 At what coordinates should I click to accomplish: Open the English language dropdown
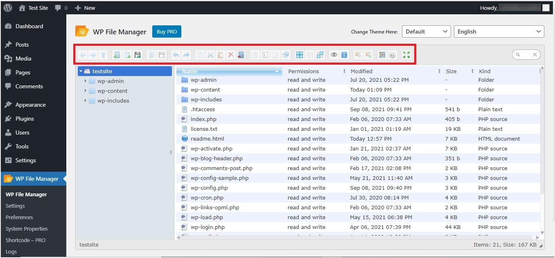point(499,31)
